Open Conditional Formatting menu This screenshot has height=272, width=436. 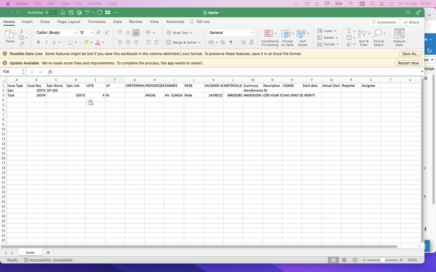point(270,38)
